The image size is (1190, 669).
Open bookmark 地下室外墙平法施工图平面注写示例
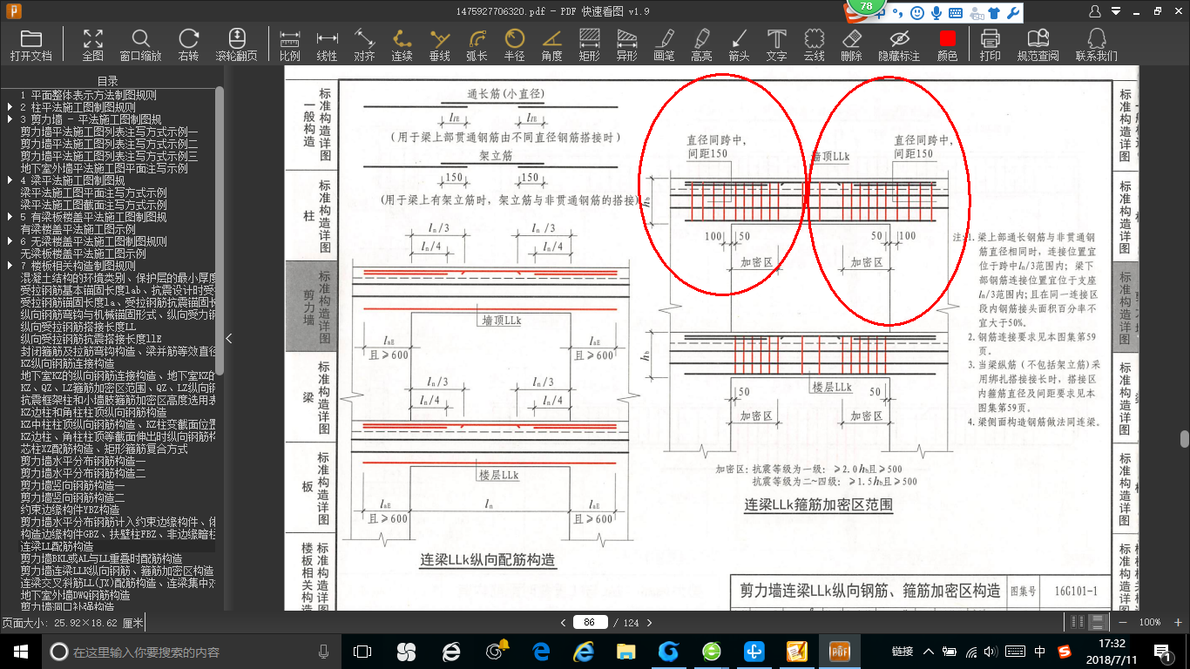(x=104, y=168)
